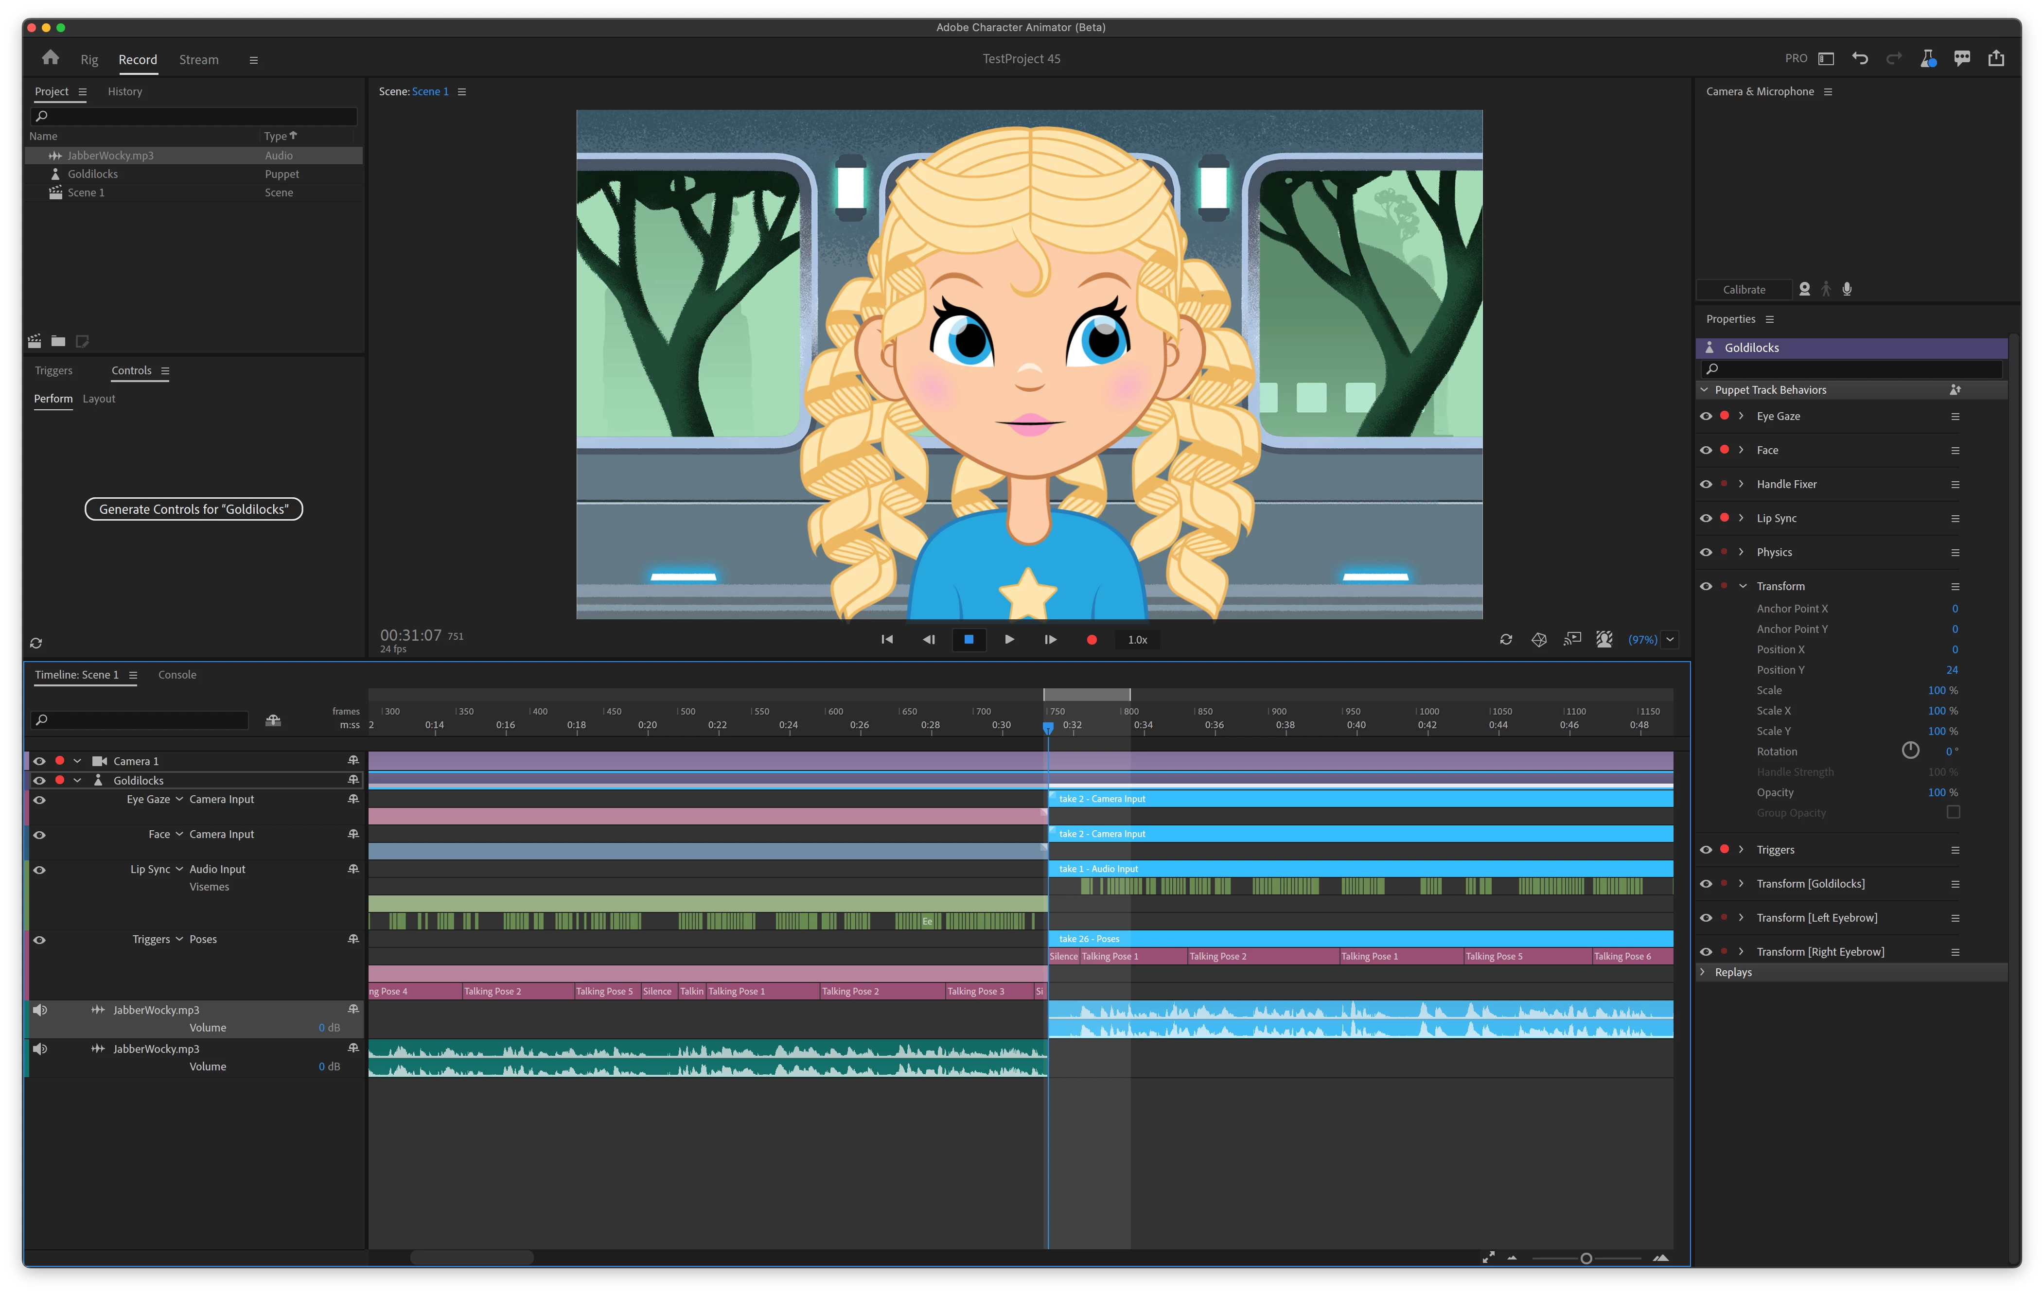This screenshot has height=1294, width=2044.
Task: Switch to the Rig workspace tab
Action: (89, 59)
